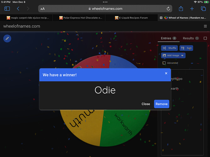Click the Shuffle entries button
This screenshot has height=157, width=210.
pyautogui.click(x=170, y=48)
